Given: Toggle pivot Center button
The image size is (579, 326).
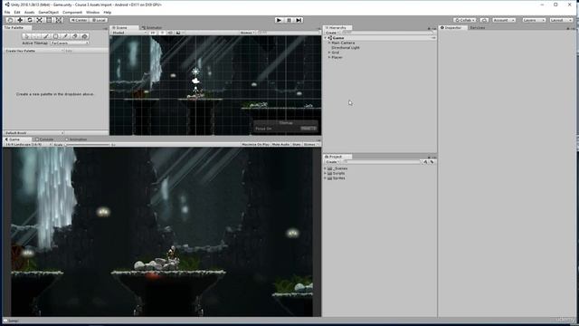Looking at the screenshot, I should pos(79,20).
